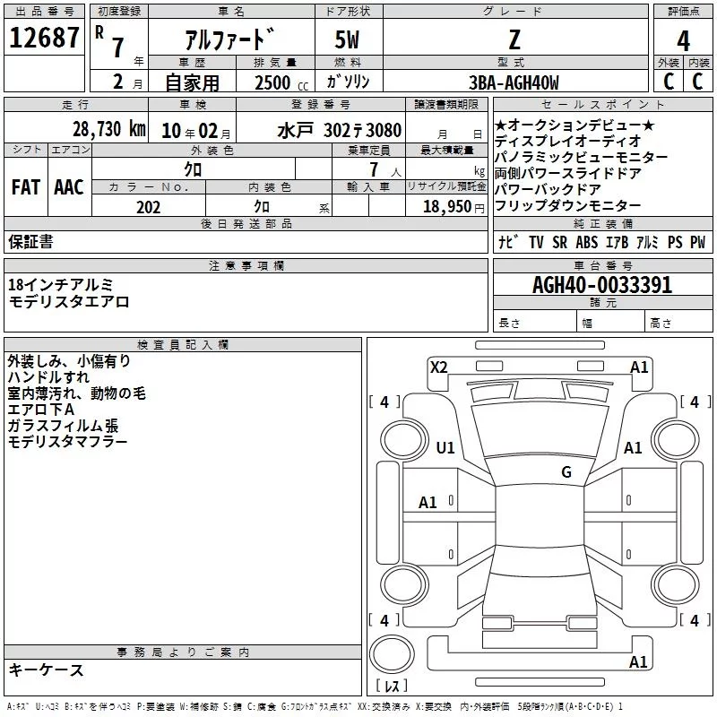
Task: Click mileage value 28,730 km
Action: (108, 129)
